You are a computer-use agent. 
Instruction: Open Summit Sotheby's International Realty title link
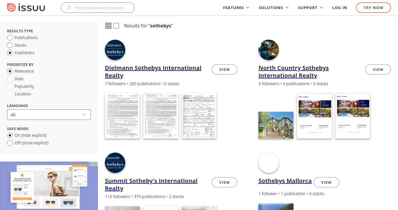tap(151, 185)
